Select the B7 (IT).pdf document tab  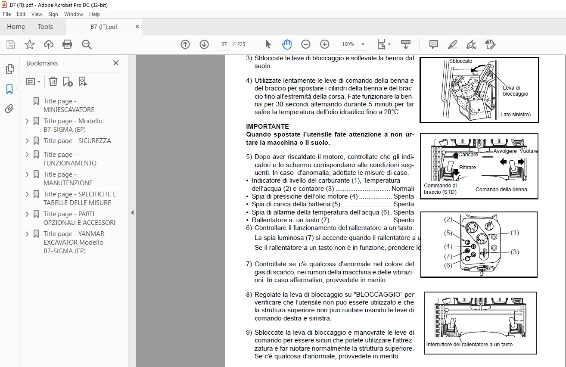point(104,27)
